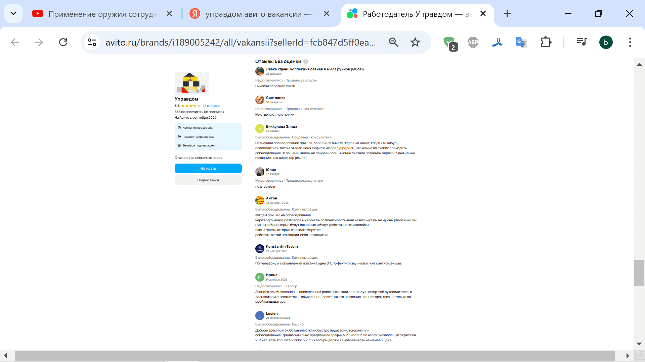Open the Chrome three-dot menu
The image size is (645, 362).
point(630,43)
